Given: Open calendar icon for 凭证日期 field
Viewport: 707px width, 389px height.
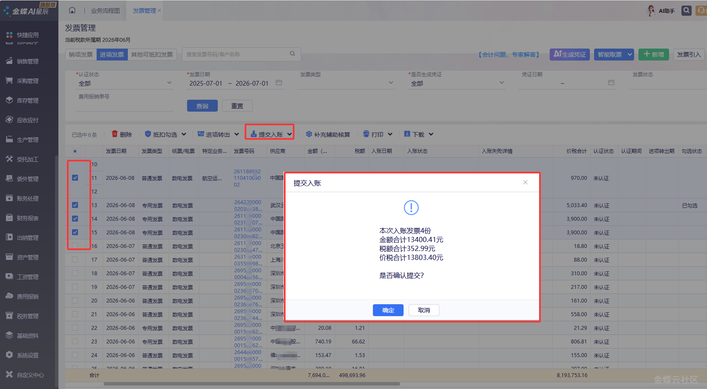Looking at the screenshot, I should click(611, 83).
